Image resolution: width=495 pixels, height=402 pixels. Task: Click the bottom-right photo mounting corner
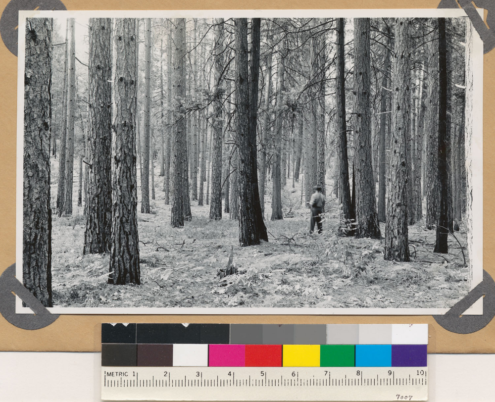(465, 309)
